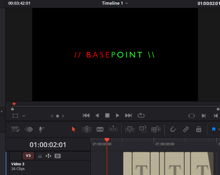Click the Overwrite clip icon
Screen dimensions: 220x175
pyautogui.click(x=143, y=129)
